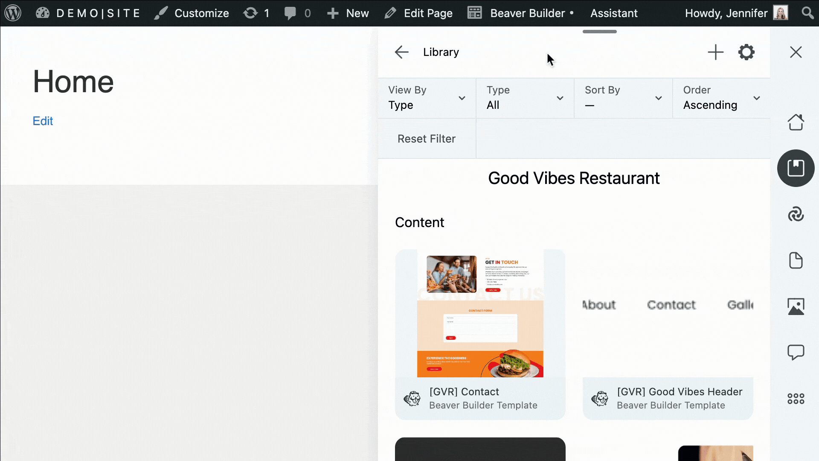Image resolution: width=819 pixels, height=461 pixels.
Task: Open the Media image icon in the sidebar
Action: (x=796, y=306)
